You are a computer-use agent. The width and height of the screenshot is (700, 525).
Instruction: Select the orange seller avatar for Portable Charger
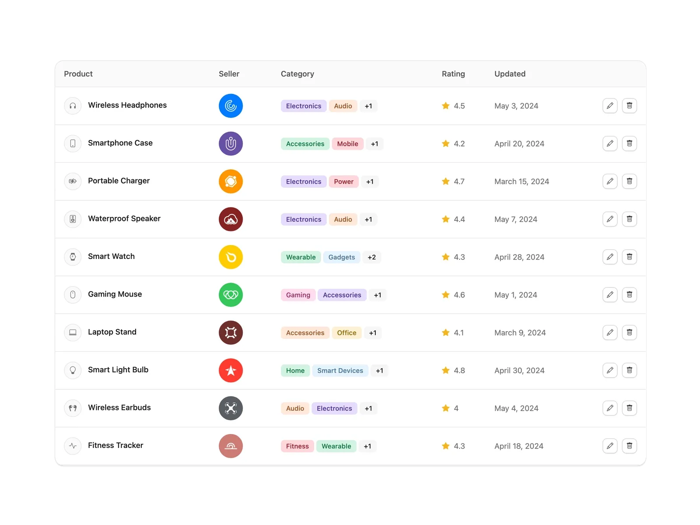click(231, 182)
